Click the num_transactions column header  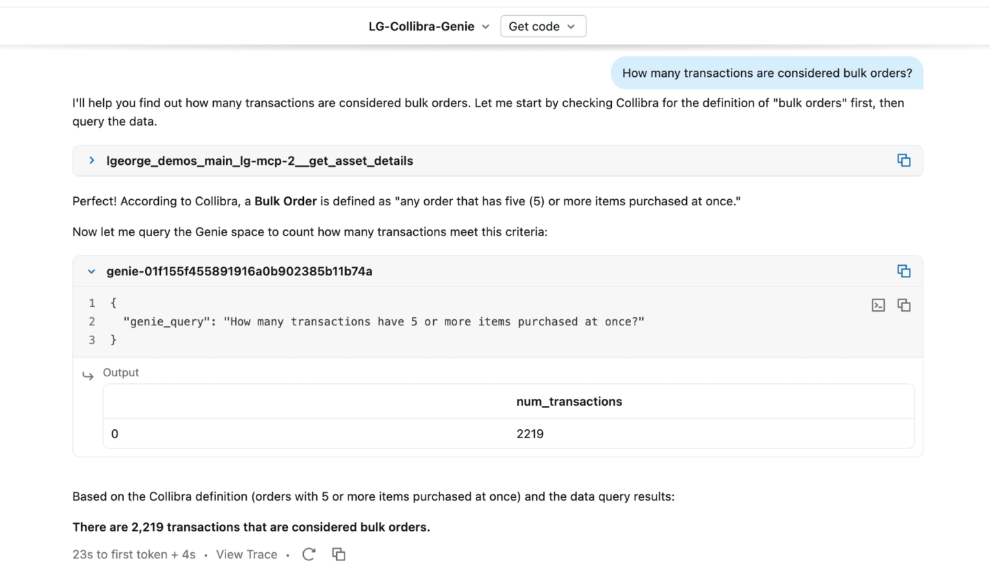(569, 402)
